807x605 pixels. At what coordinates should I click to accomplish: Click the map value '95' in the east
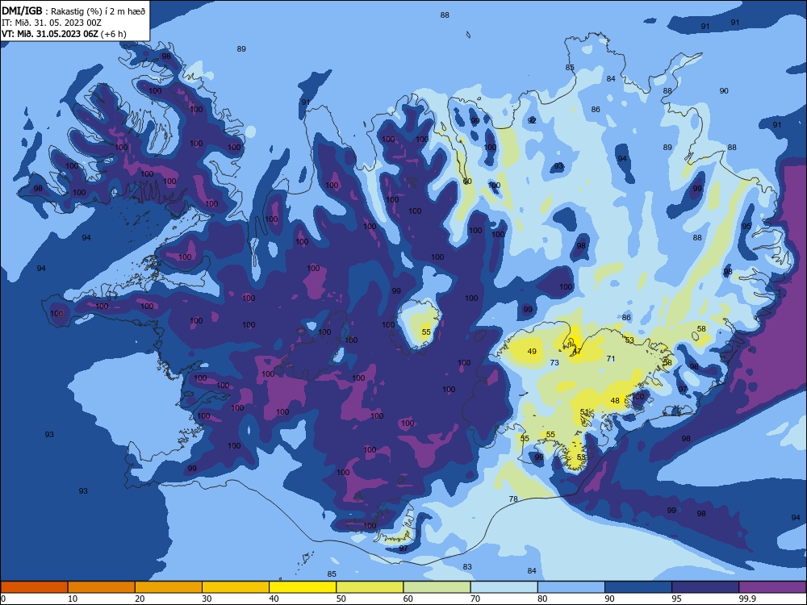(746, 227)
